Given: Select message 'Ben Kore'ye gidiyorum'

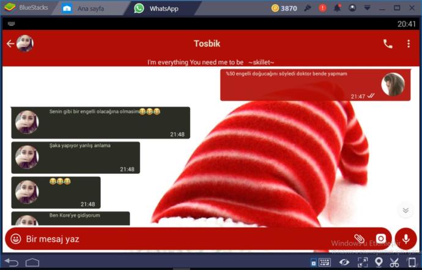Looking at the screenshot, I should coord(70,219).
